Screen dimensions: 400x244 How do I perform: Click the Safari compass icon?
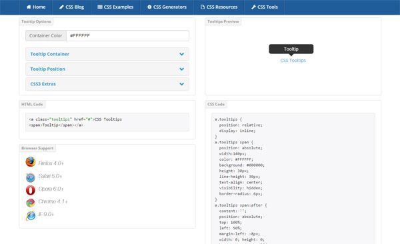(31, 177)
